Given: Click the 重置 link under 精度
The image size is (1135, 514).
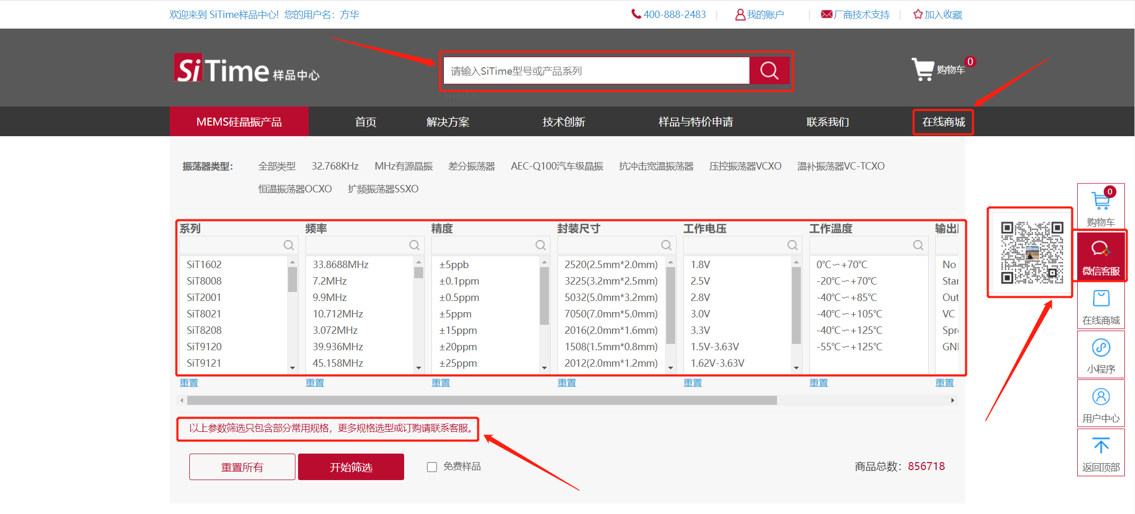Looking at the screenshot, I should tap(441, 383).
